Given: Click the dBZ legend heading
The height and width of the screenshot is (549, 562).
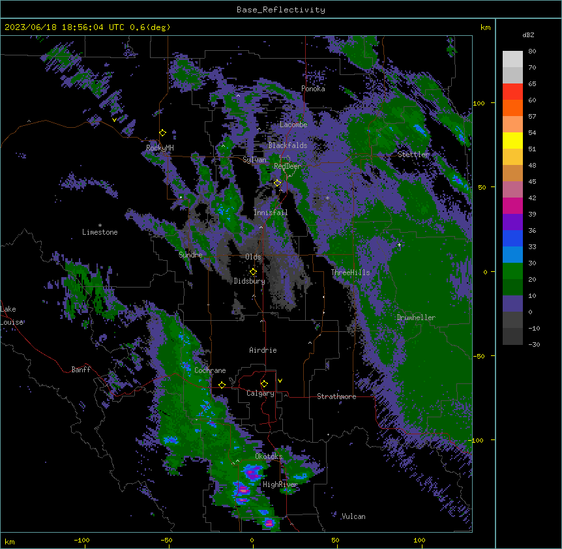Looking at the screenshot, I should click(x=528, y=35).
